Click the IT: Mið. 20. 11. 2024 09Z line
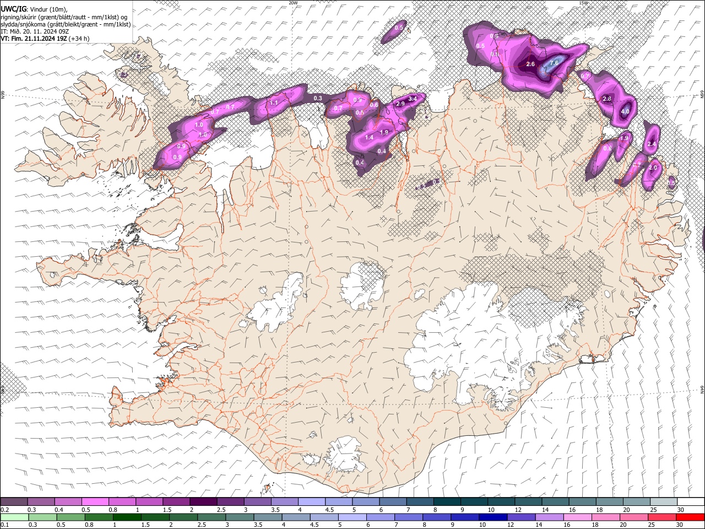The height and width of the screenshot is (529, 705). coord(34,31)
